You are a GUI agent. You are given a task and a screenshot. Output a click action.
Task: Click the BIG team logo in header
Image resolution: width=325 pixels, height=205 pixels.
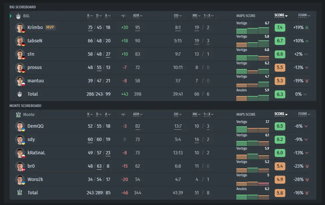click(x=18, y=16)
